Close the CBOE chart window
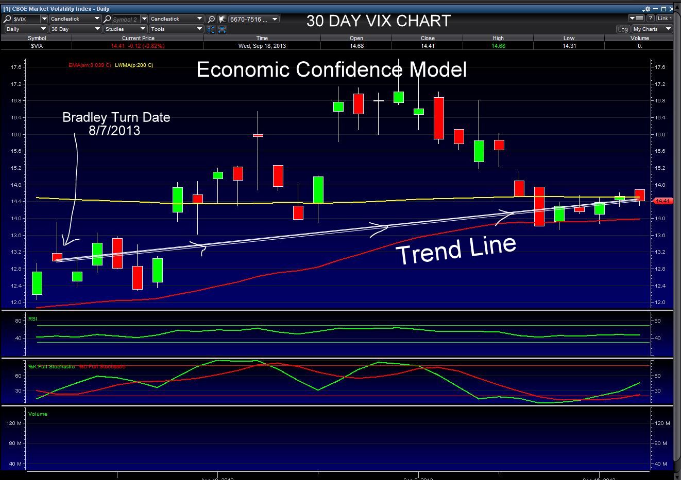The width and height of the screenshot is (681, 480). coord(671,9)
